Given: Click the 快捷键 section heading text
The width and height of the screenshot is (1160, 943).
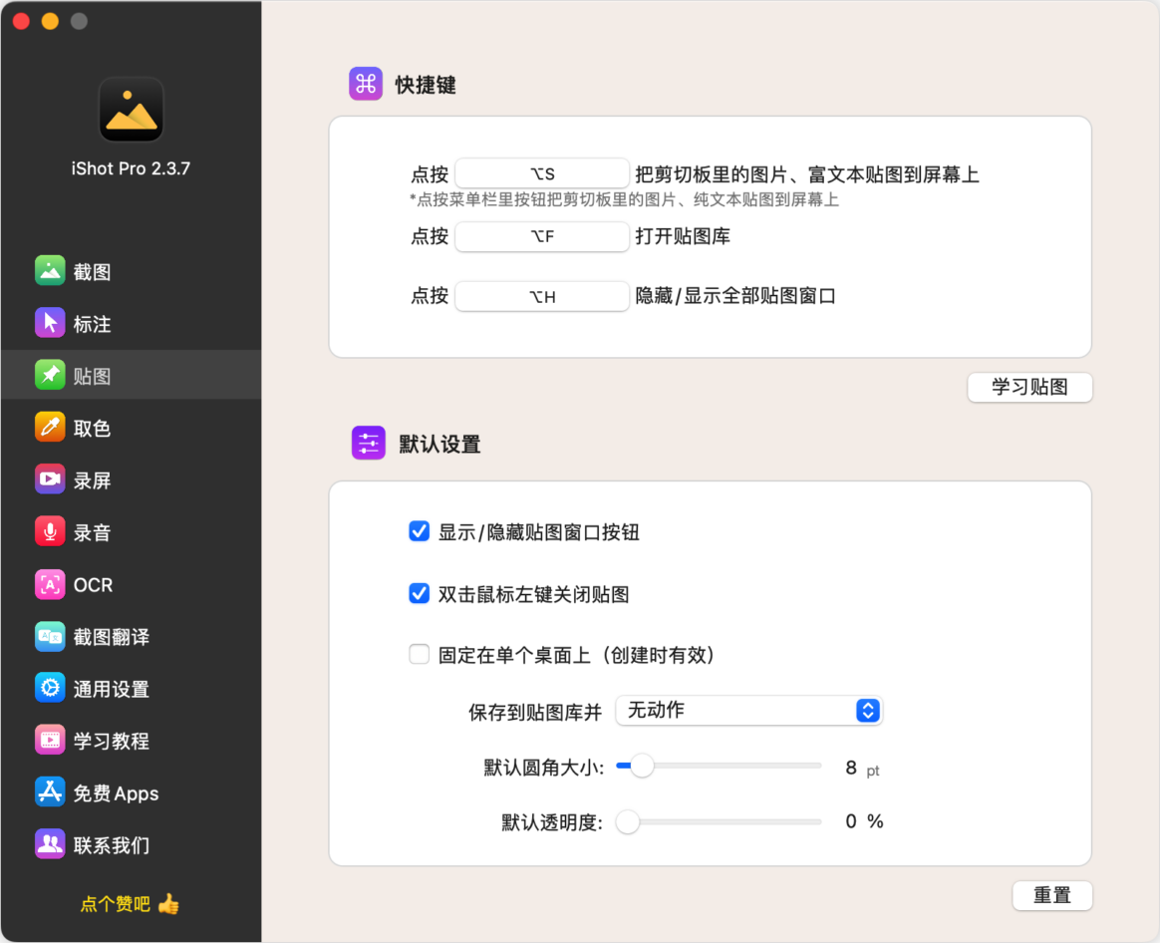Looking at the screenshot, I should [426, 85].
